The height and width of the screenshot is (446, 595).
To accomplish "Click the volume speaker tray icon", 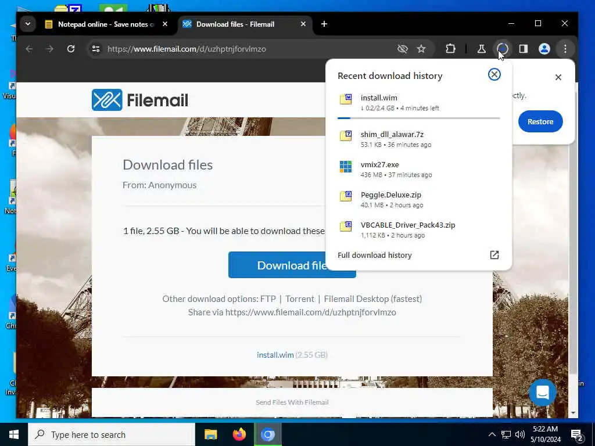I will (x=520, y=434).
